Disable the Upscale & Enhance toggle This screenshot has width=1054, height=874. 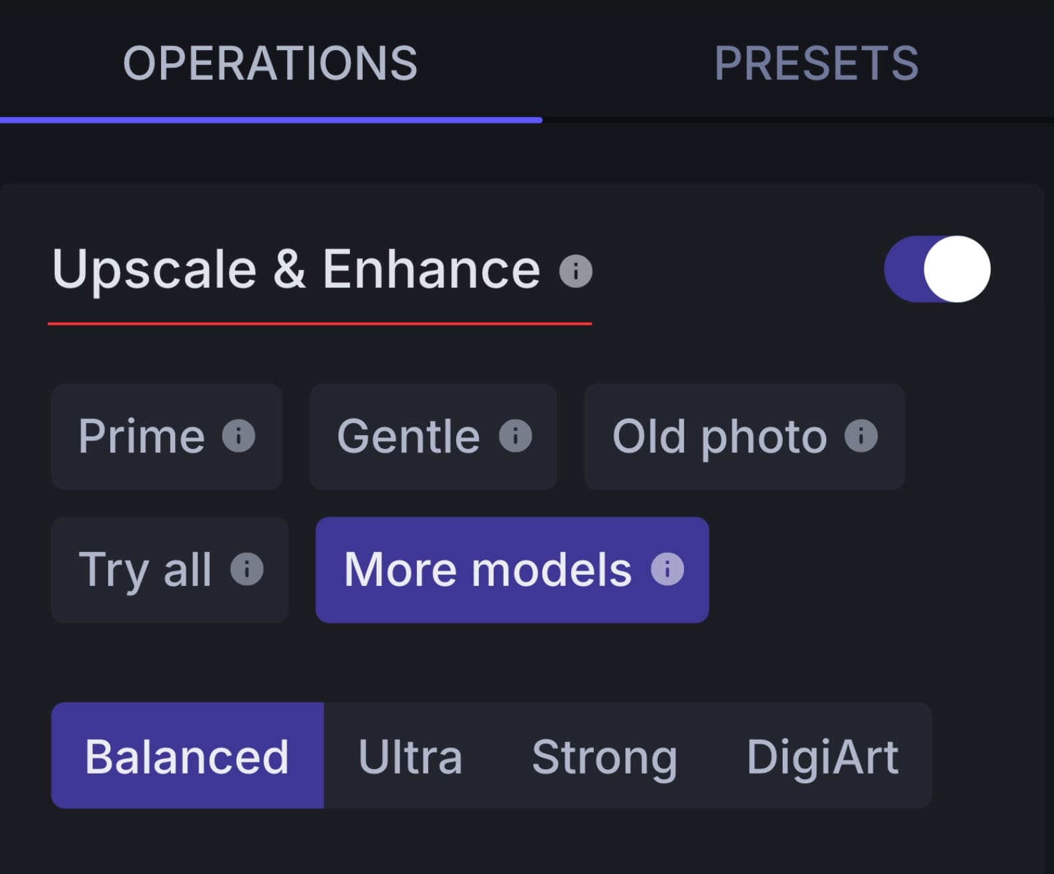point(937,269)
